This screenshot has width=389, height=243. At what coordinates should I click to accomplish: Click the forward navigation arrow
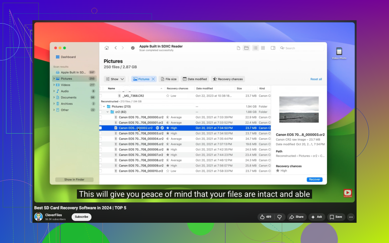123,48
